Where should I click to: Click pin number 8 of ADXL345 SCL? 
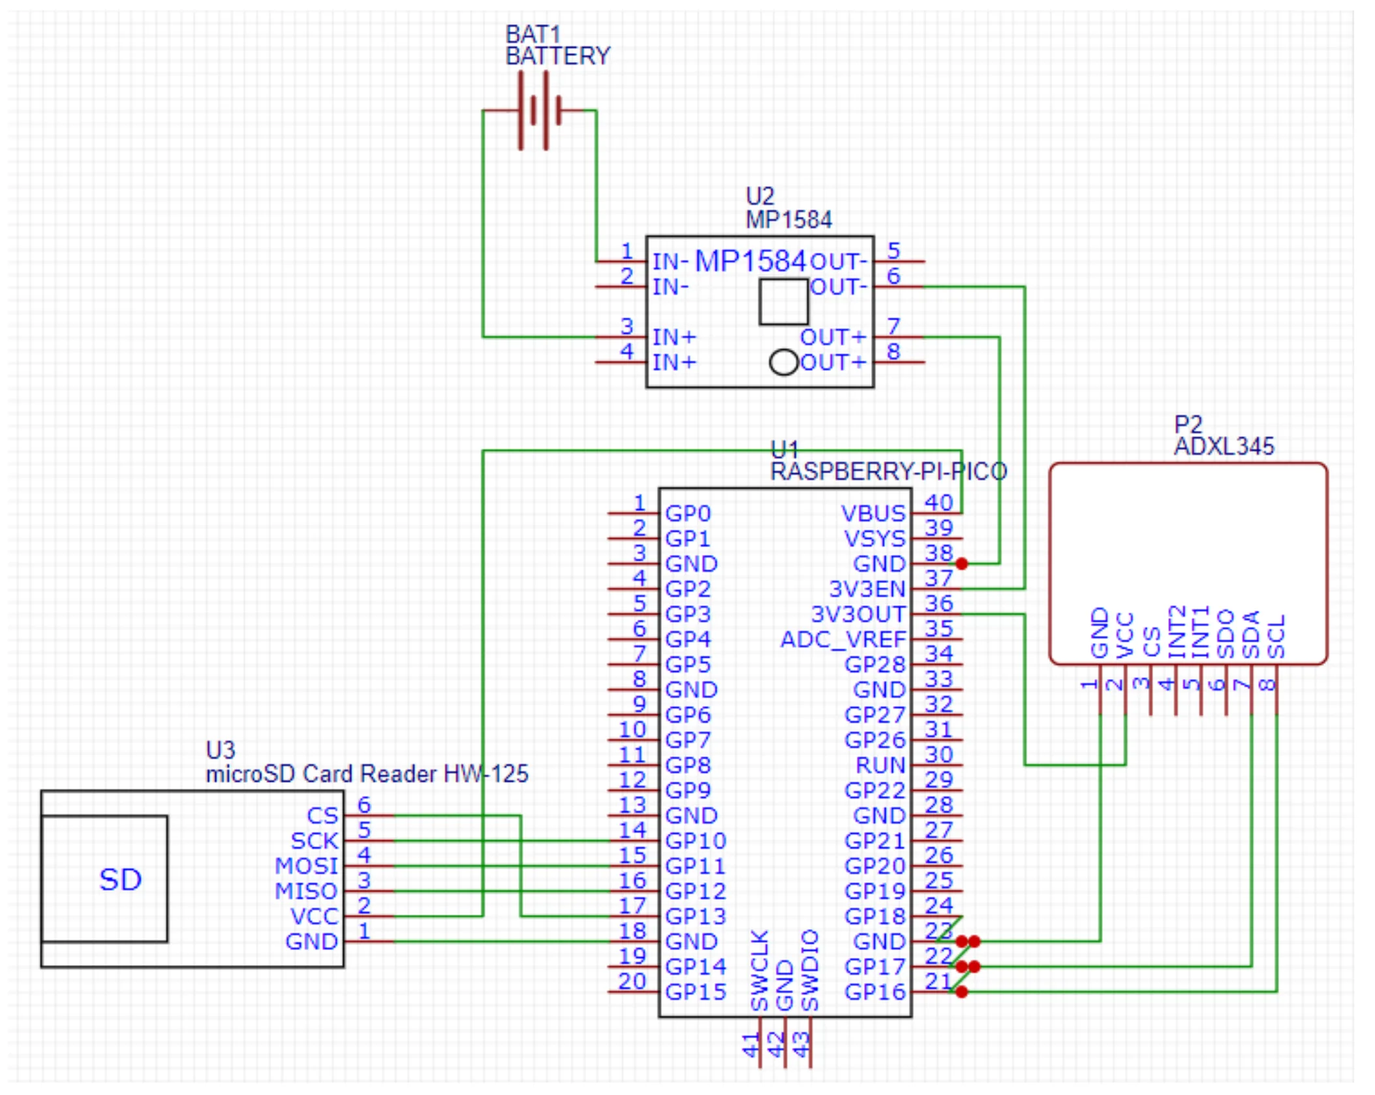click(x=1266, y=685)
